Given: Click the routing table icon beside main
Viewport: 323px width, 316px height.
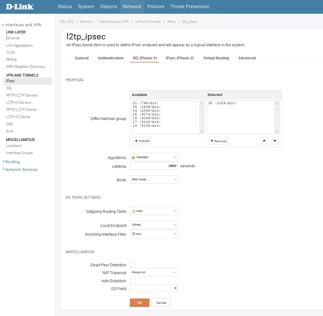Looking at the screenshot, I should 134,211.
